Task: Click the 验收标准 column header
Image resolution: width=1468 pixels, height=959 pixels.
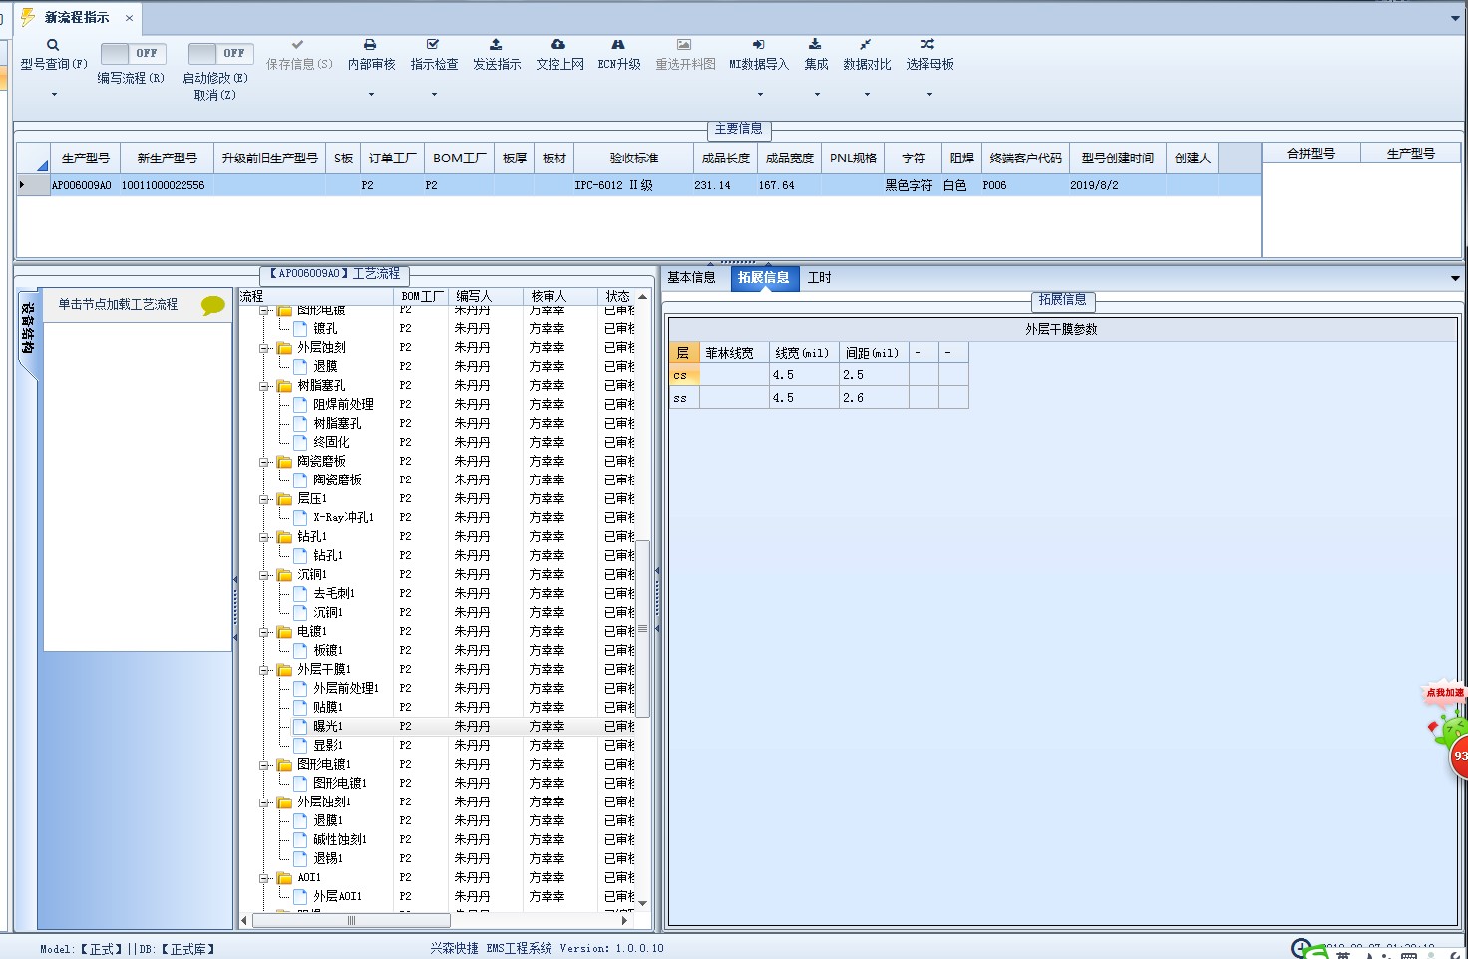Action: point(634,159)
